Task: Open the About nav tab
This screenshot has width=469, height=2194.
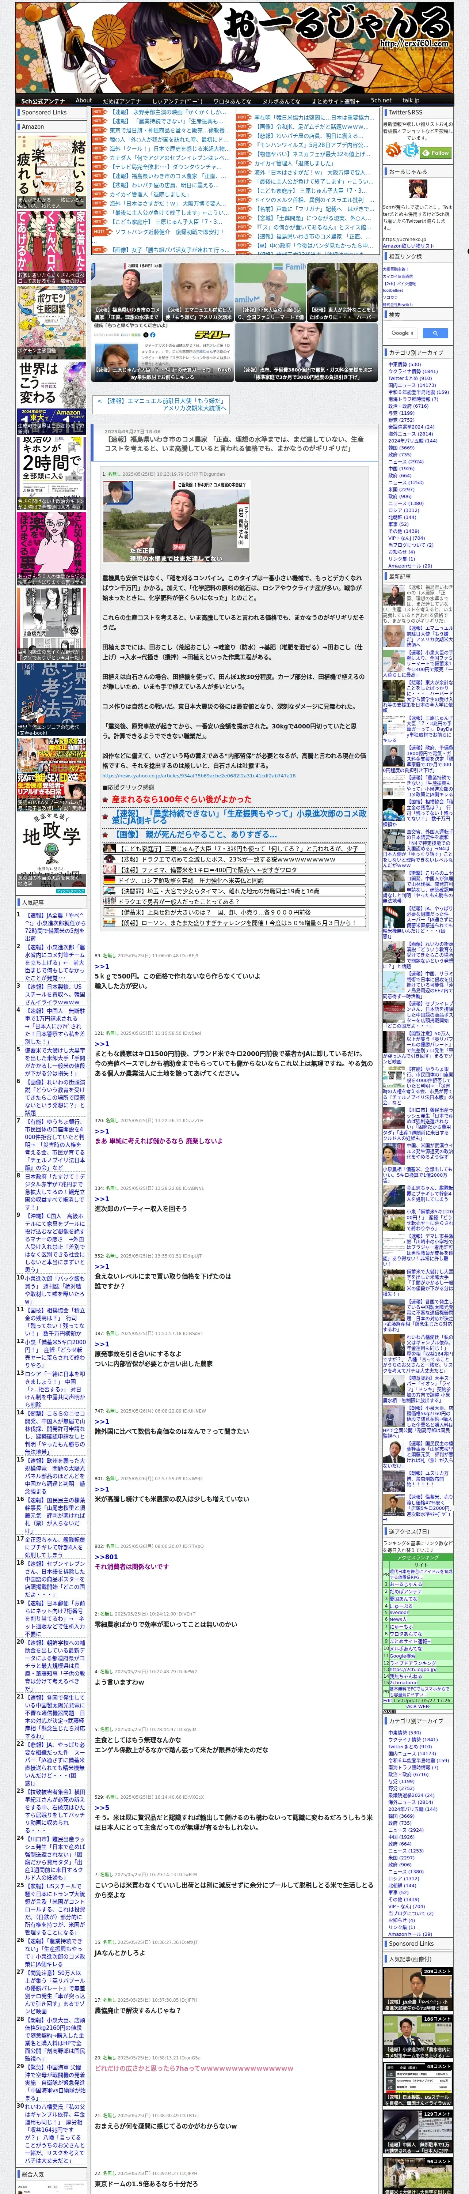Action: [83, 101]
